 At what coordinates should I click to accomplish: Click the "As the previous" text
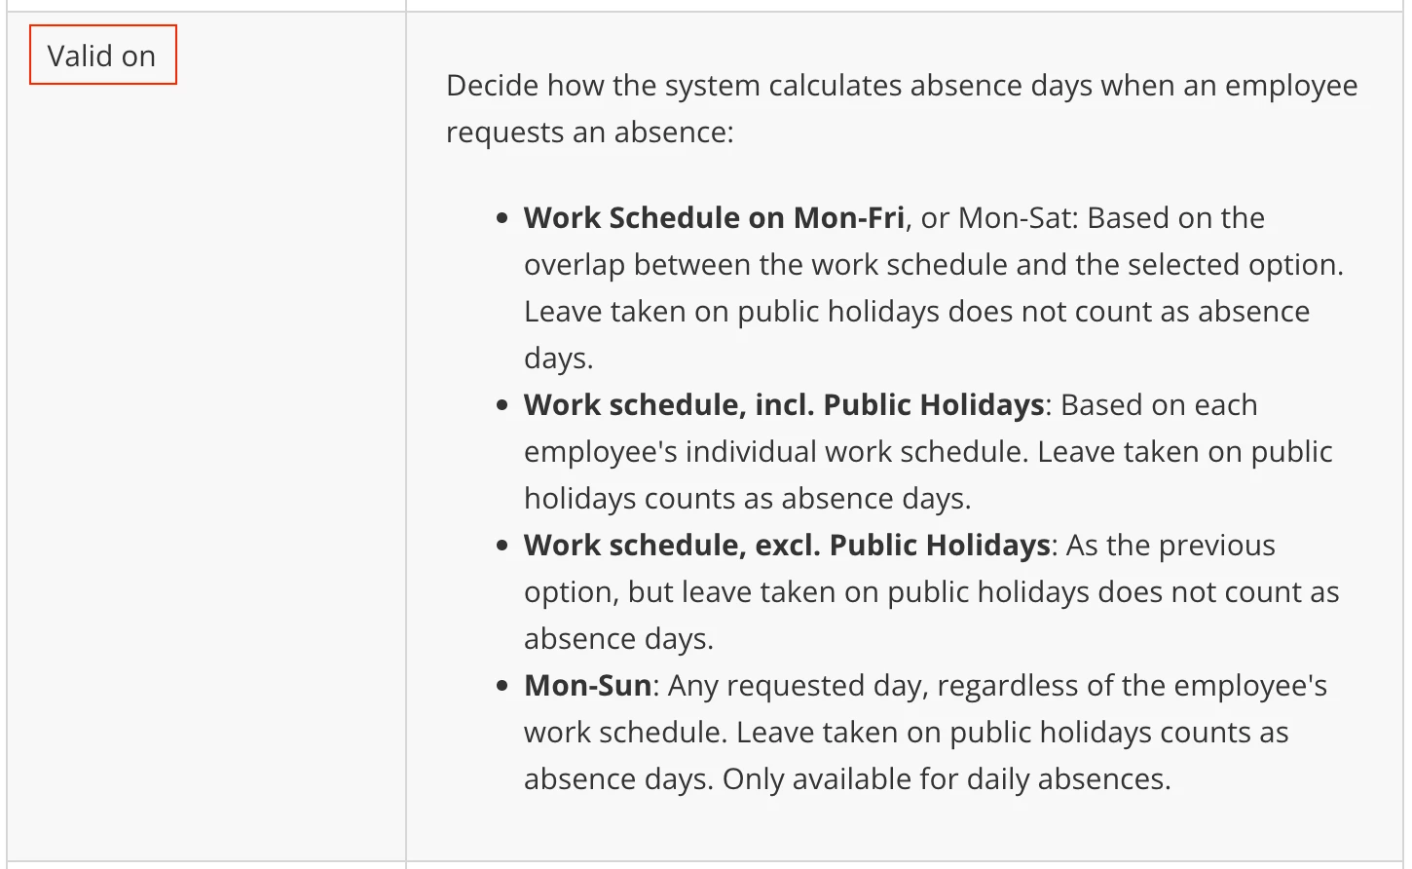[1170, 545]
